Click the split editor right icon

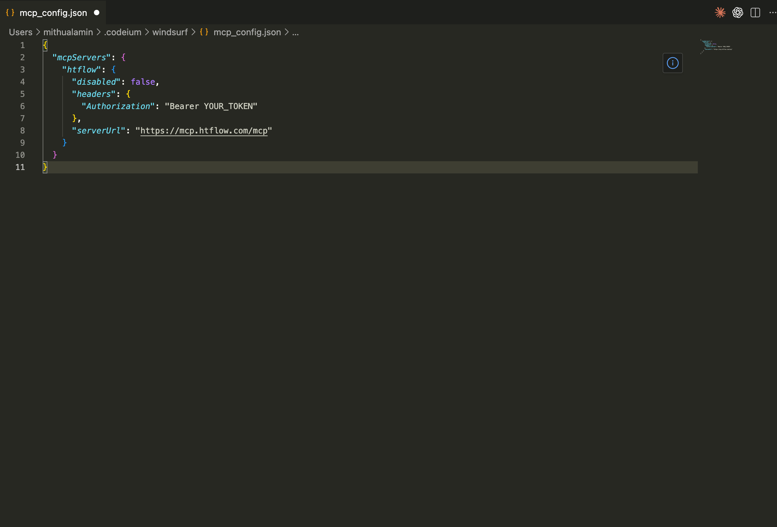755,13
